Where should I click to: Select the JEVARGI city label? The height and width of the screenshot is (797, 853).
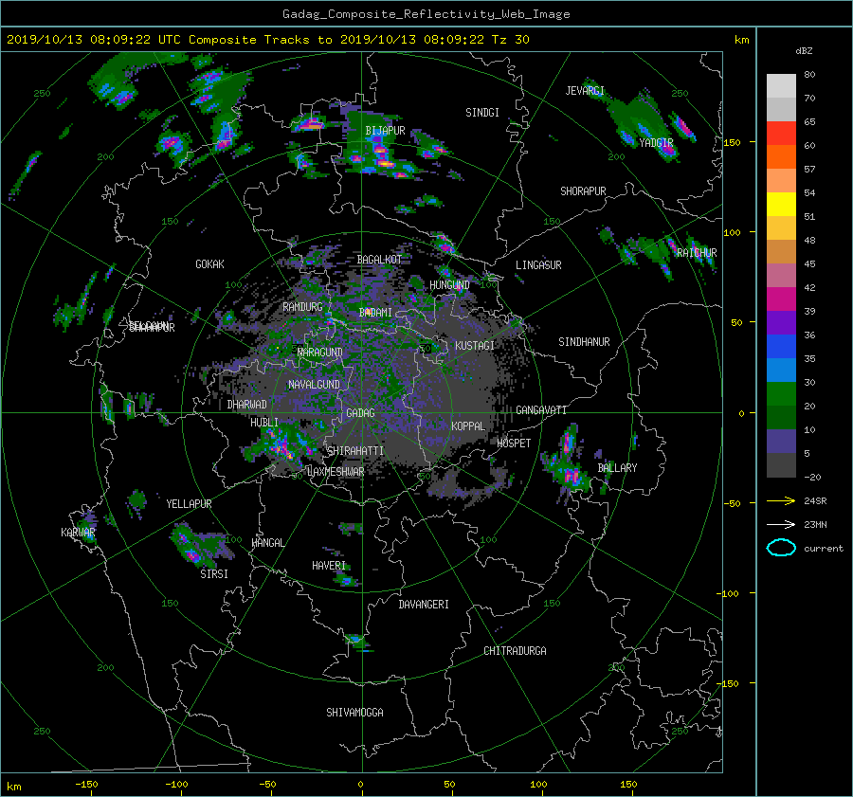point(585,91)
